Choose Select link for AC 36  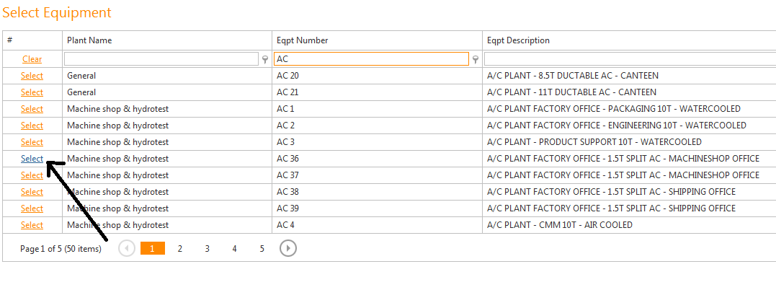pyautogui.click(x=32, y=159)
